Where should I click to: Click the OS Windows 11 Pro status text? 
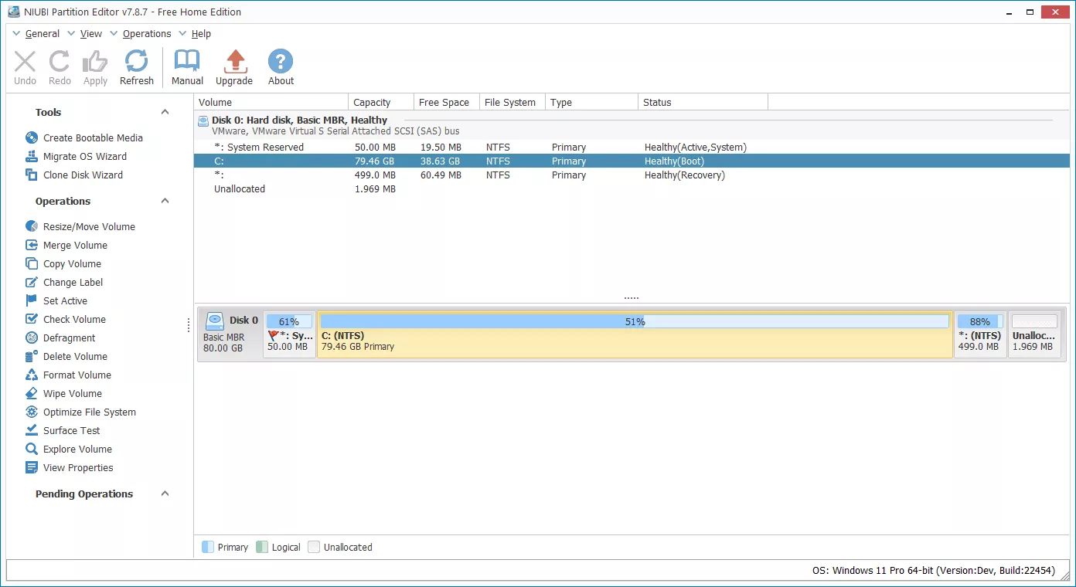(934, 570)
